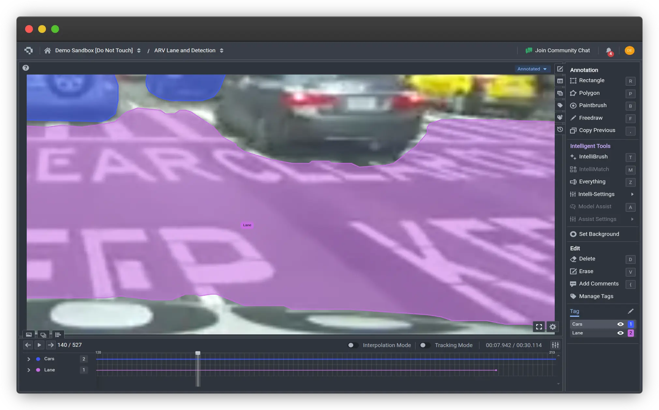
Task: Enable Interpolation Mode toggle
Action: click(353, 345)
